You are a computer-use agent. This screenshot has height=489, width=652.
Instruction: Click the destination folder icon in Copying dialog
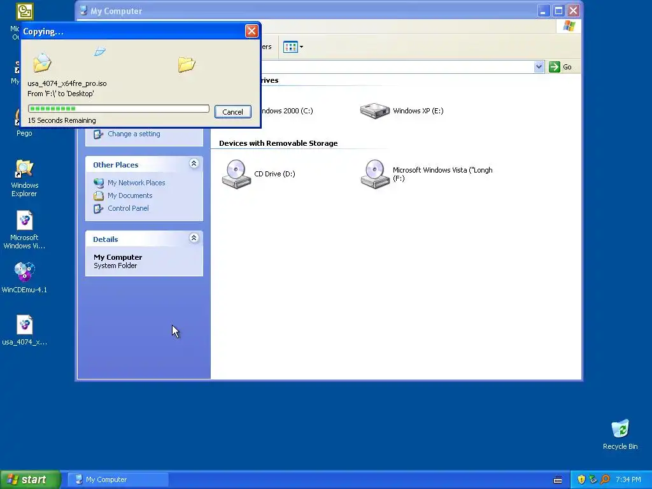tap(187, 64)
